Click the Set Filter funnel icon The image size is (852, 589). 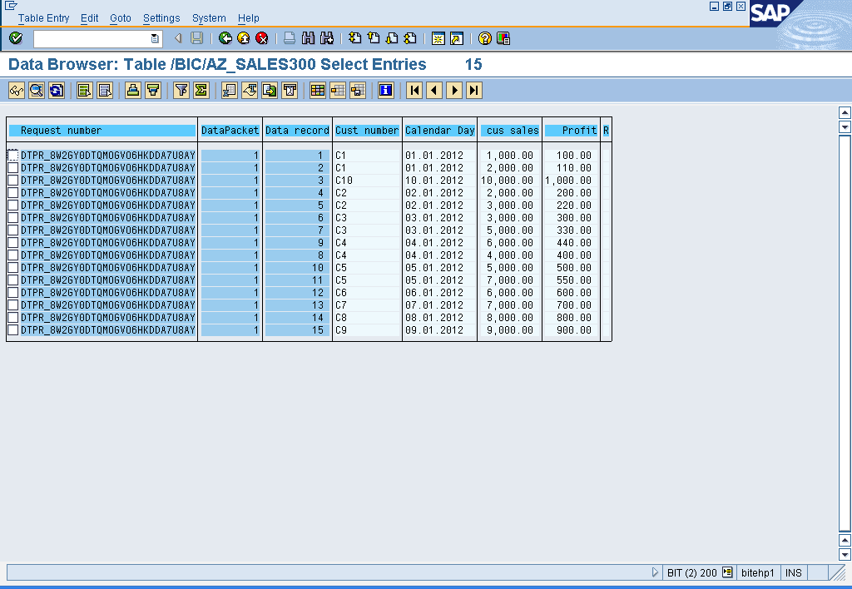click(x=181, y=90)
